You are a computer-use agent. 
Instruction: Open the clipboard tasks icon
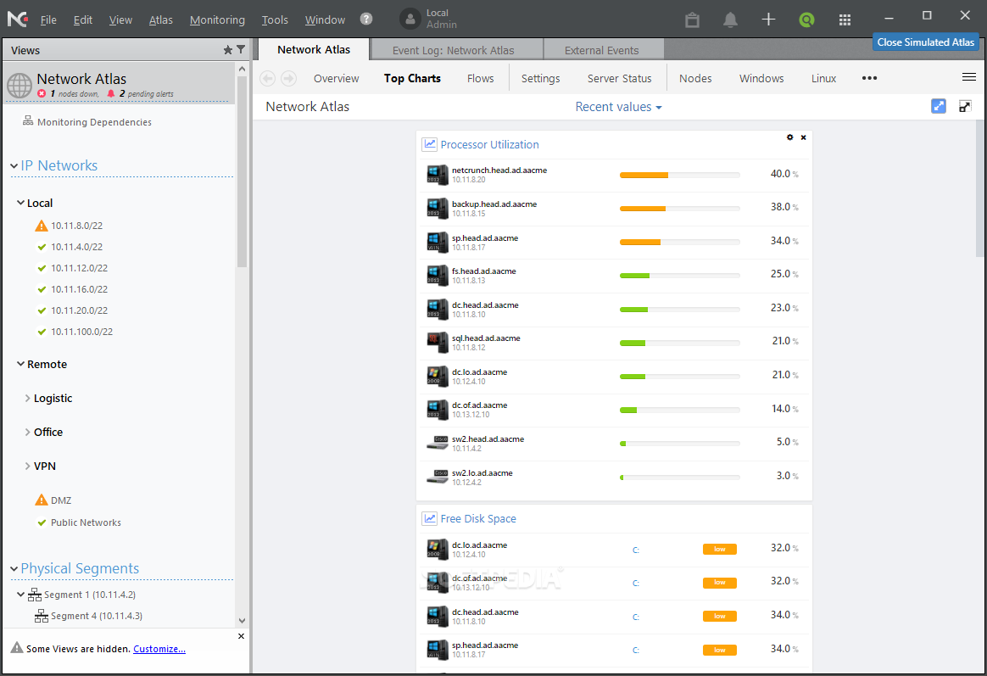tap(693, 20)
